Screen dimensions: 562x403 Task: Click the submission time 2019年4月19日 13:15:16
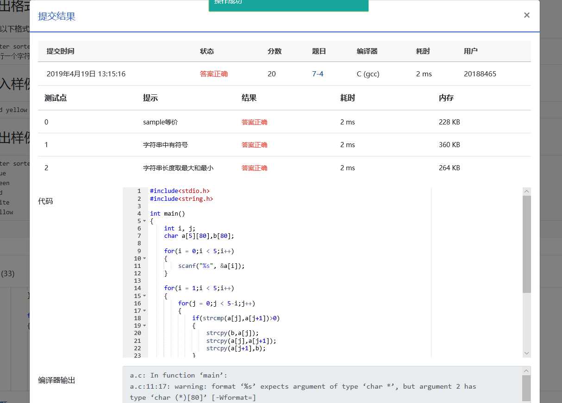[x=86, y=74]
